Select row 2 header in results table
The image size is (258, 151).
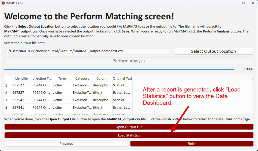tap(8, 93)
